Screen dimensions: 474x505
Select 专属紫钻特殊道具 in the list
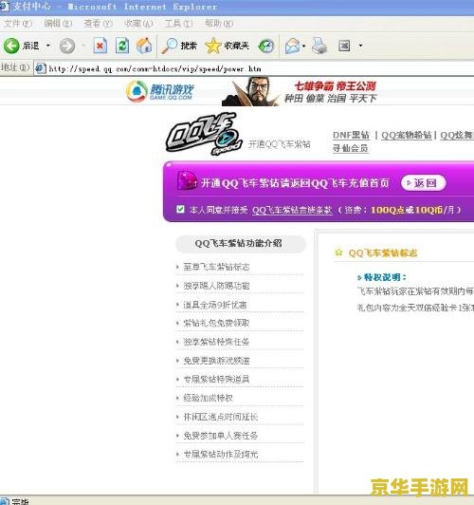click(216, 379)
